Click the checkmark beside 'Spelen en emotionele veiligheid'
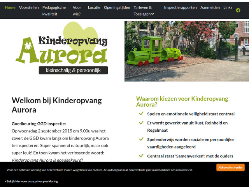The height and width of the screenshot is (187, 249). click(141, 114)
